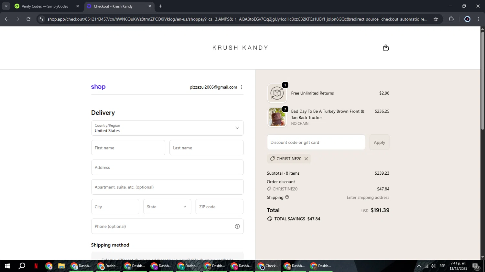Select the Checkout - Krush Kandy tab
Viewport: 485px width, 272px height.
[x=113, y=6]
